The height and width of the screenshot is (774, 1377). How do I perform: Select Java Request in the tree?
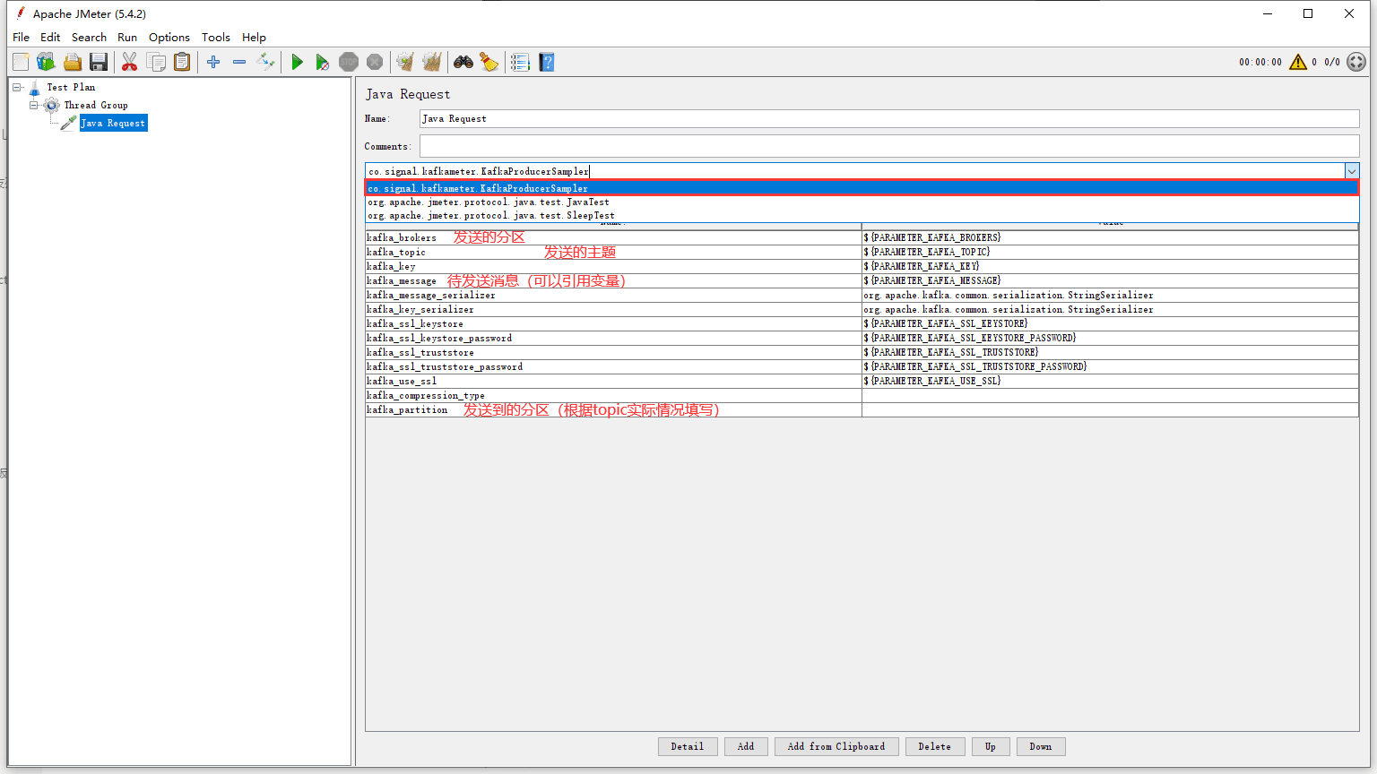click(x=113, y=123)
